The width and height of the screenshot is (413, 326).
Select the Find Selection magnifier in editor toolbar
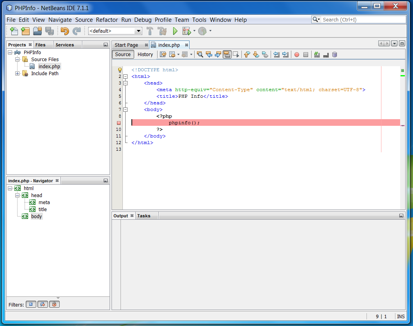pyautogui.click(x=200, y=55)
